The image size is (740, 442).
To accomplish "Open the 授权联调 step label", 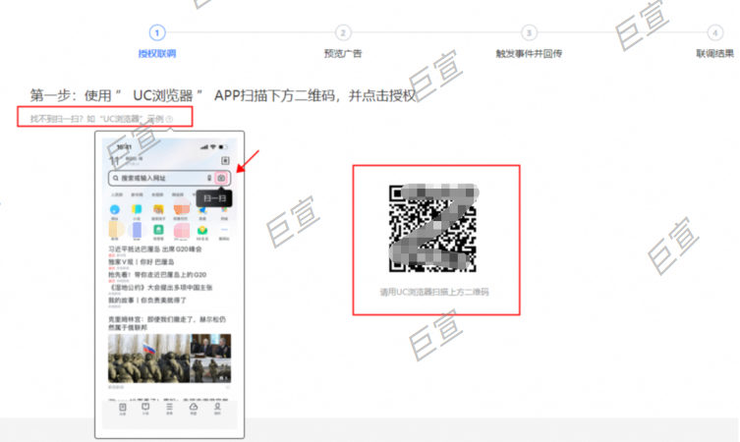I will tap(157, 53).
